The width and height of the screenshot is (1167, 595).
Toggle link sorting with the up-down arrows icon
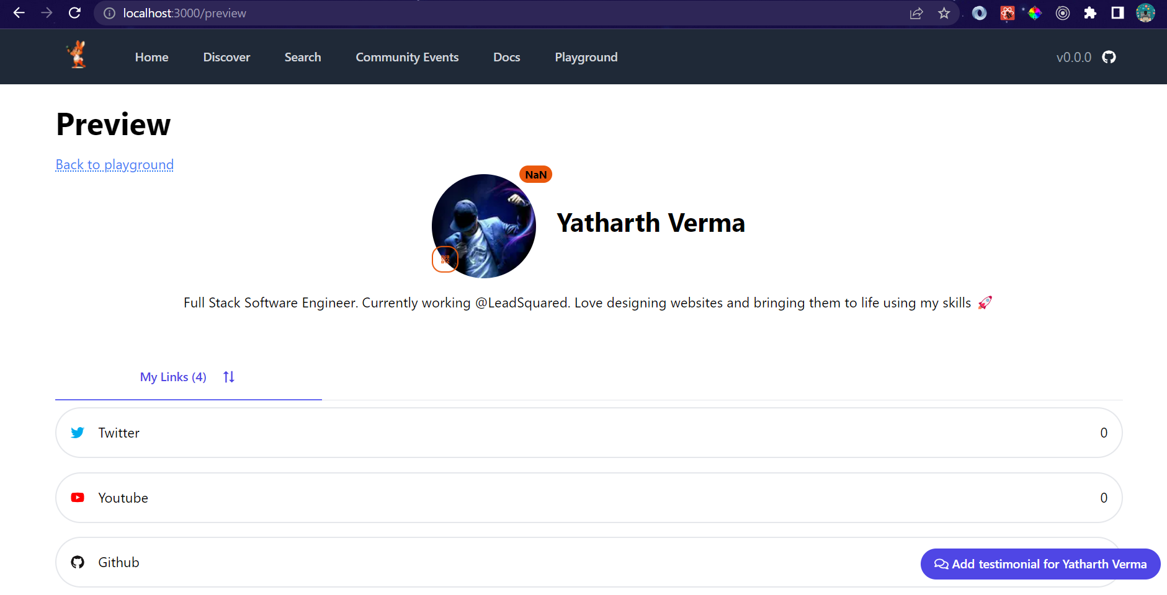[228, 376]
